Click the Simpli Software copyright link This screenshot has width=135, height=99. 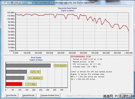tap(84, 96)
